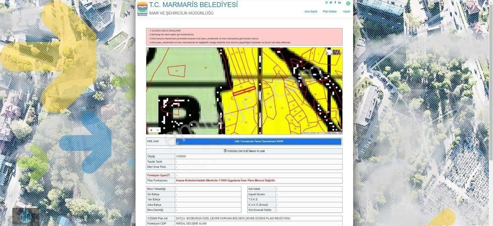Select the scale value 1/25000

[x=181, y=157]
